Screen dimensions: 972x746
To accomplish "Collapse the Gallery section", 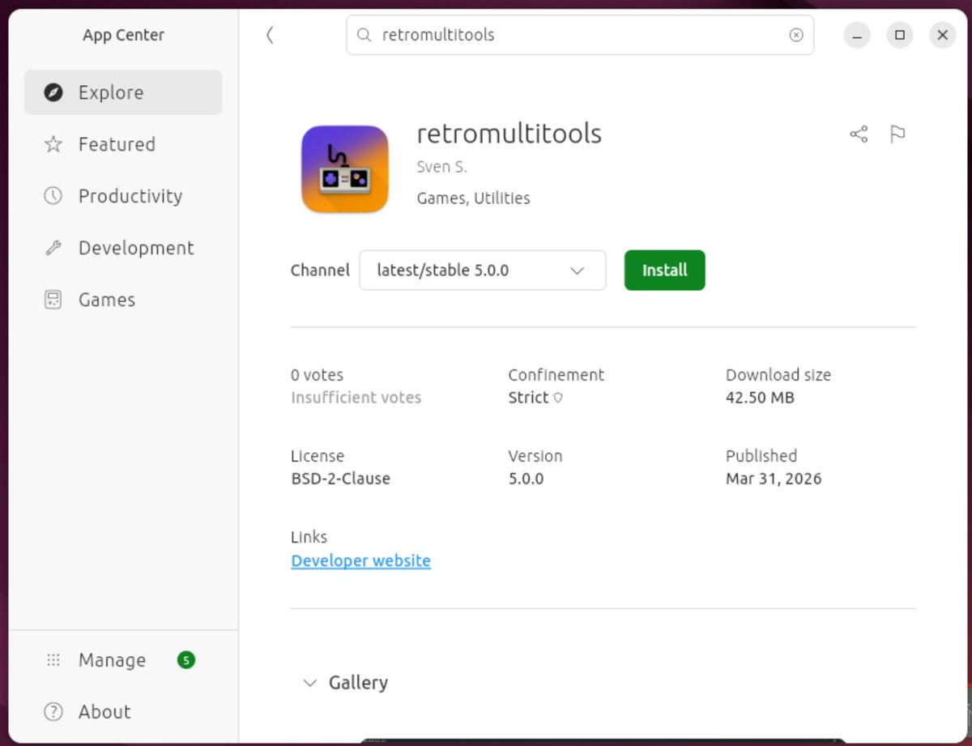I will [309, 683].
